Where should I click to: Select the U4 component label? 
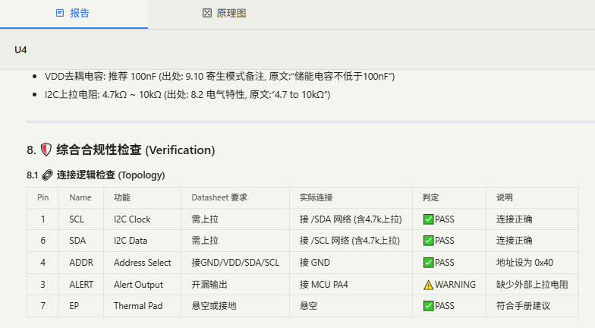tap(20, 50)
